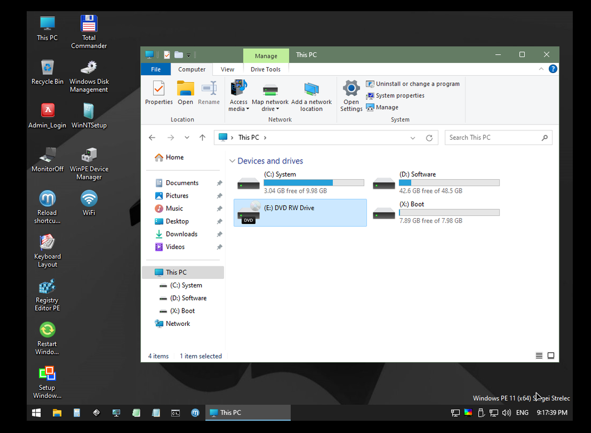Viewport: 591px width, 433px height.
Task: Go up one folder level
Action: (202, 137)
